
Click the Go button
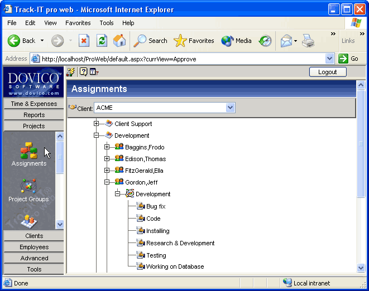click(349, 59)
